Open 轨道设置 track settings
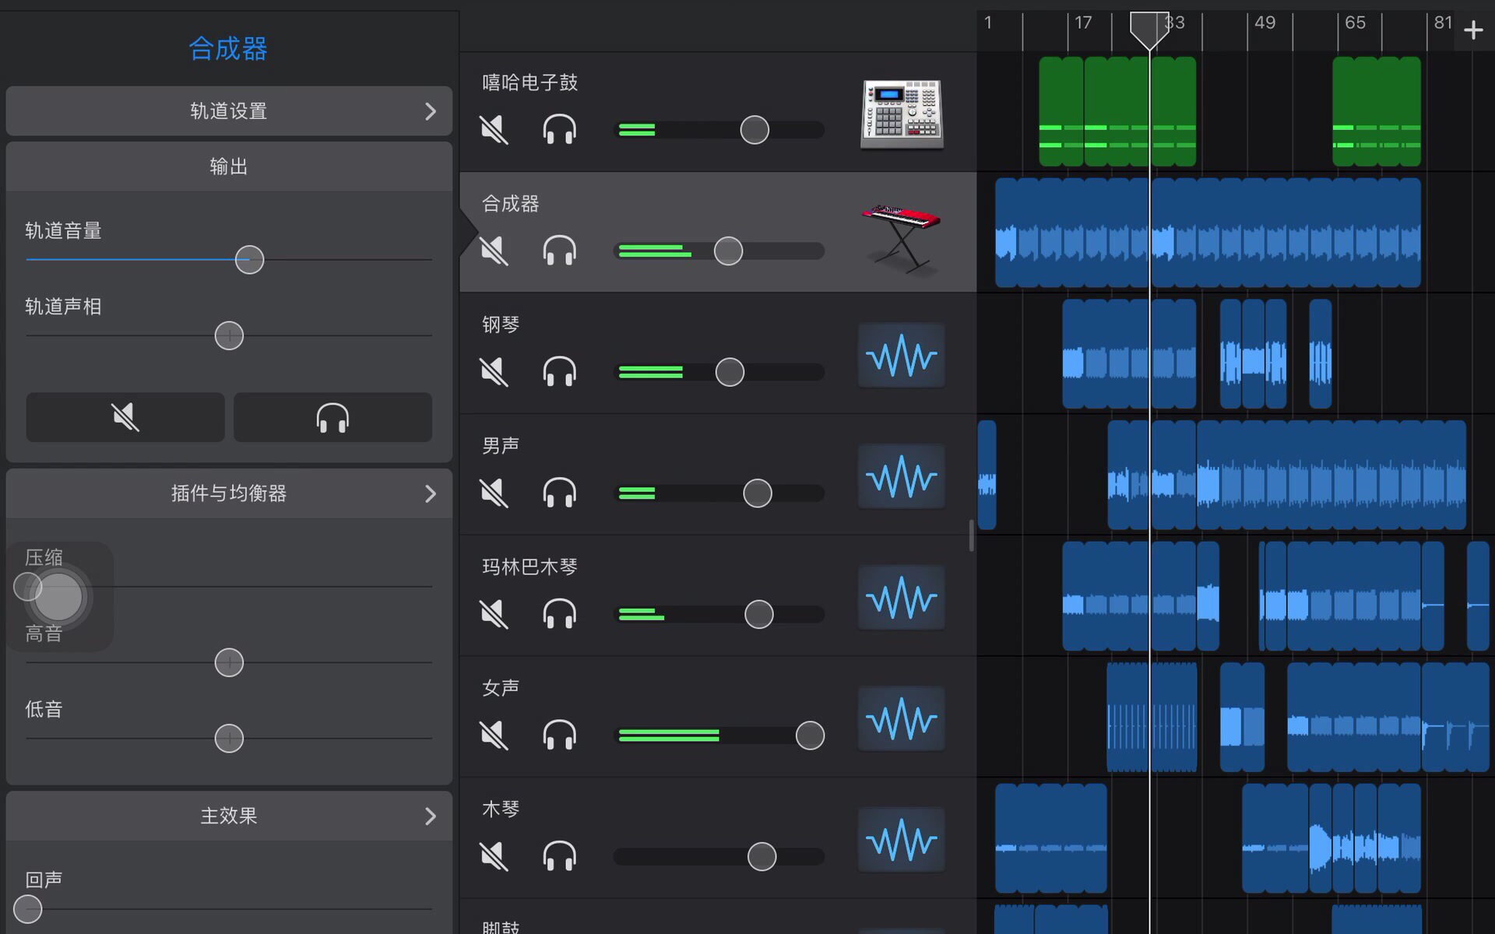The height and width of the screenshot is (934, 1495). (x=229, y=111)
